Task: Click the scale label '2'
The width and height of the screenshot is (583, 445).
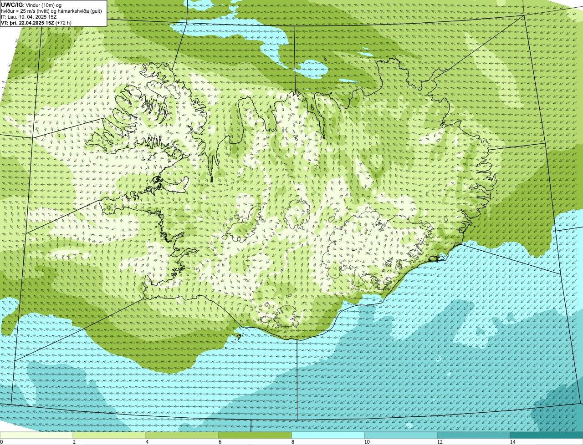Action: click(x=74, y=442)
